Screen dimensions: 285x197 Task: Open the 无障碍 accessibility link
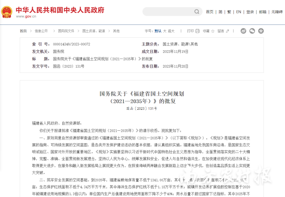277,12
